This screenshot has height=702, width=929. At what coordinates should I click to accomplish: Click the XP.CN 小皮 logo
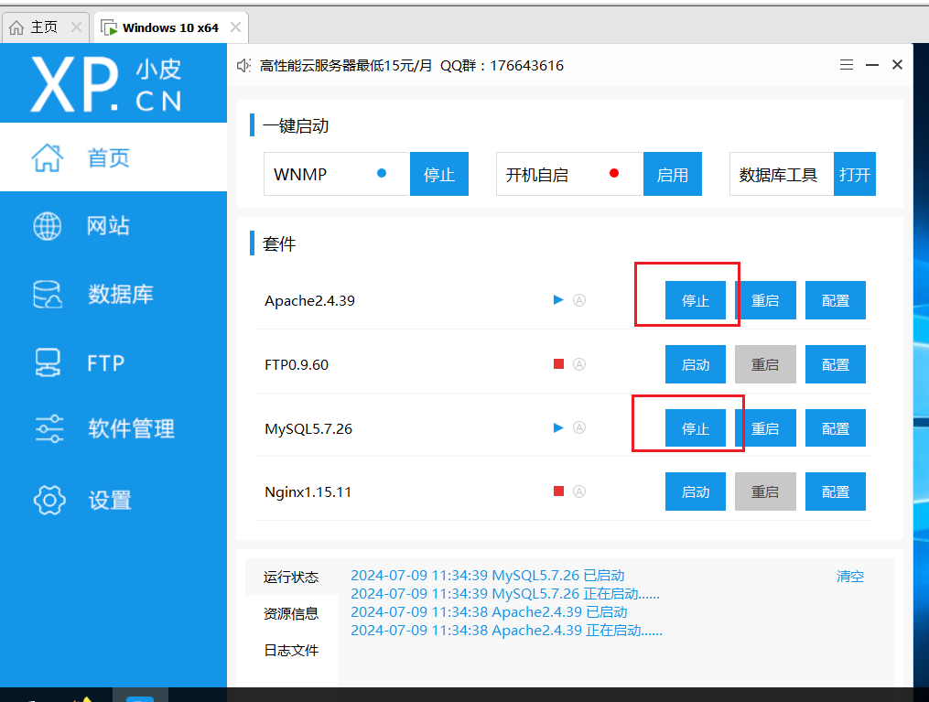(x=107, y=83)
